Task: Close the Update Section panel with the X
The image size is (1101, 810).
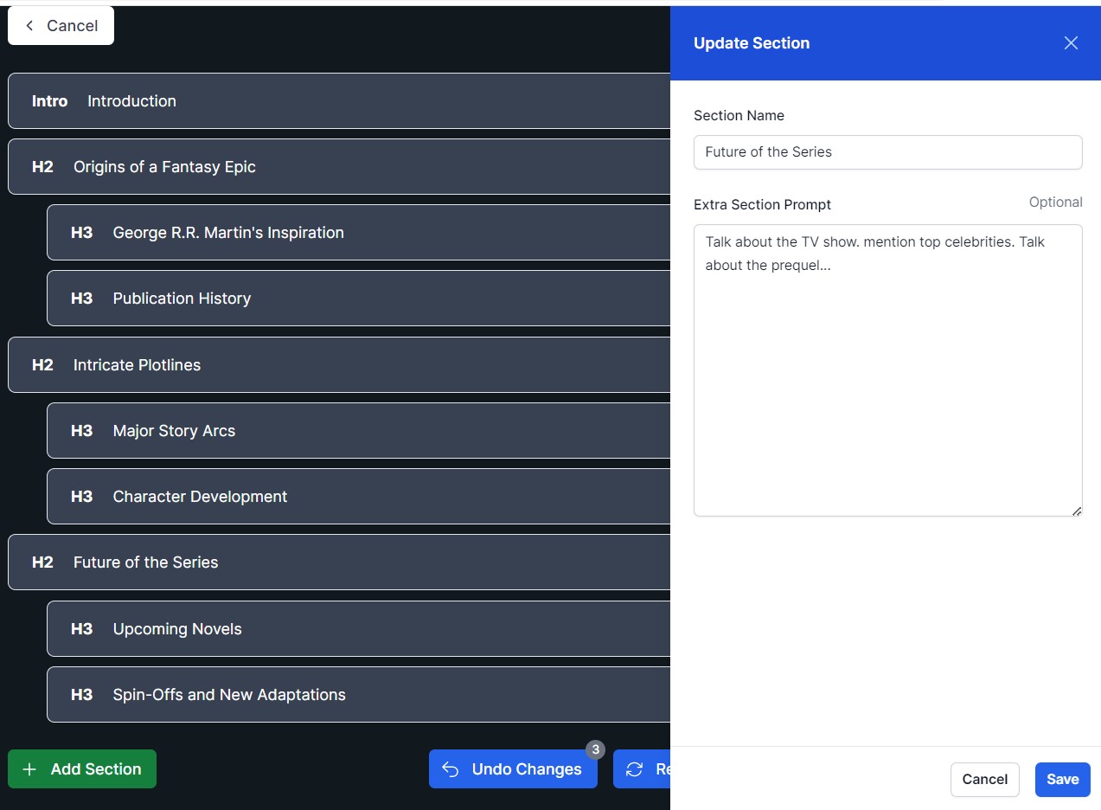Action: tap(1071, 42)
